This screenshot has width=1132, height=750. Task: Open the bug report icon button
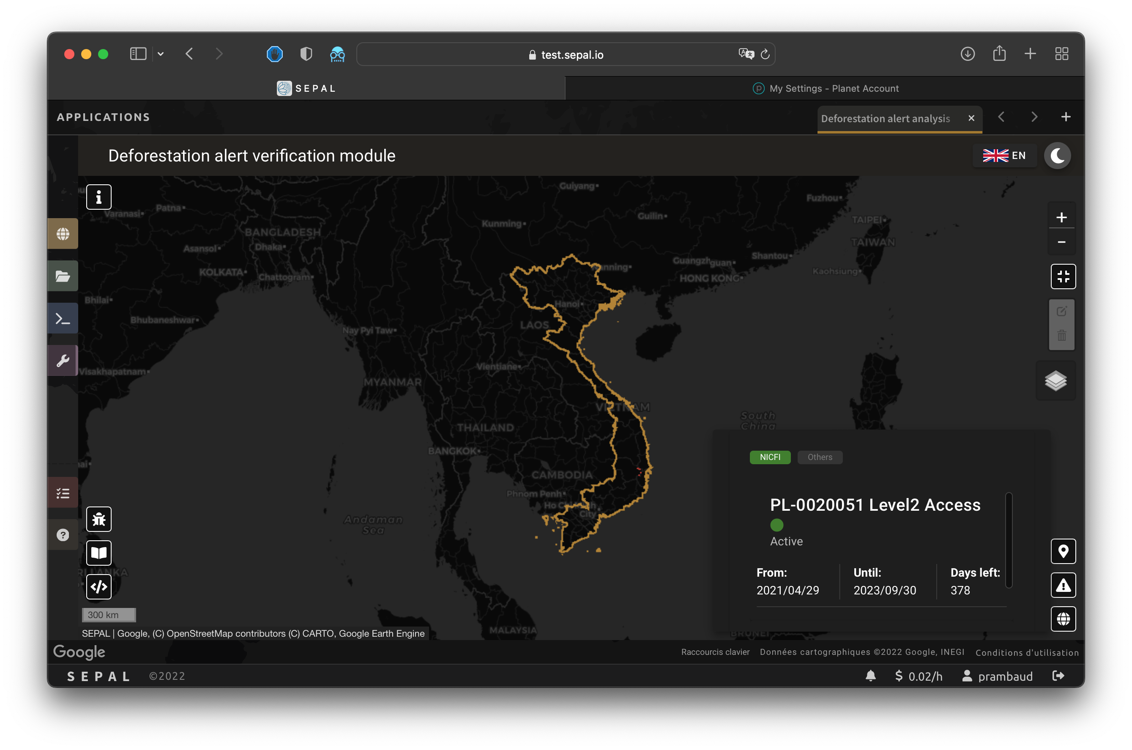pos(98,519)
